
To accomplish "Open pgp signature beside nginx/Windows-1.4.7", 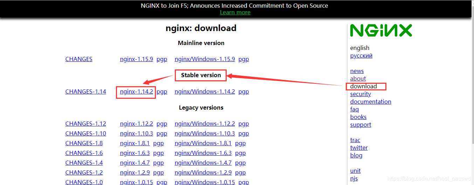I will tap(240, 163).
